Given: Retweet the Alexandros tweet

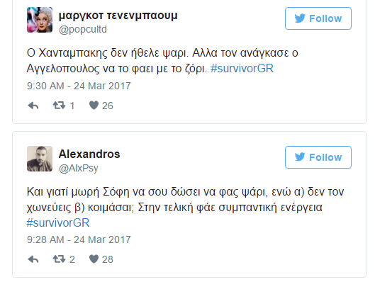Looking at the screenshot, I should point(59,259).
